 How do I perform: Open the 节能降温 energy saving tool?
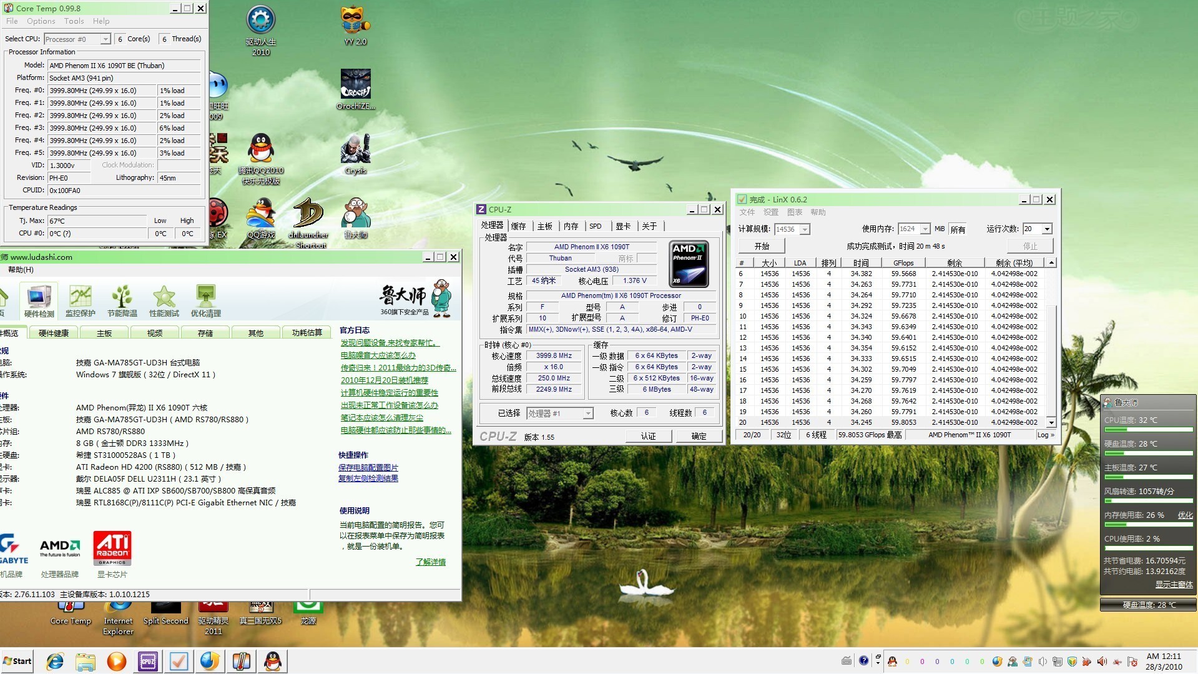click(x=122, y=300)
